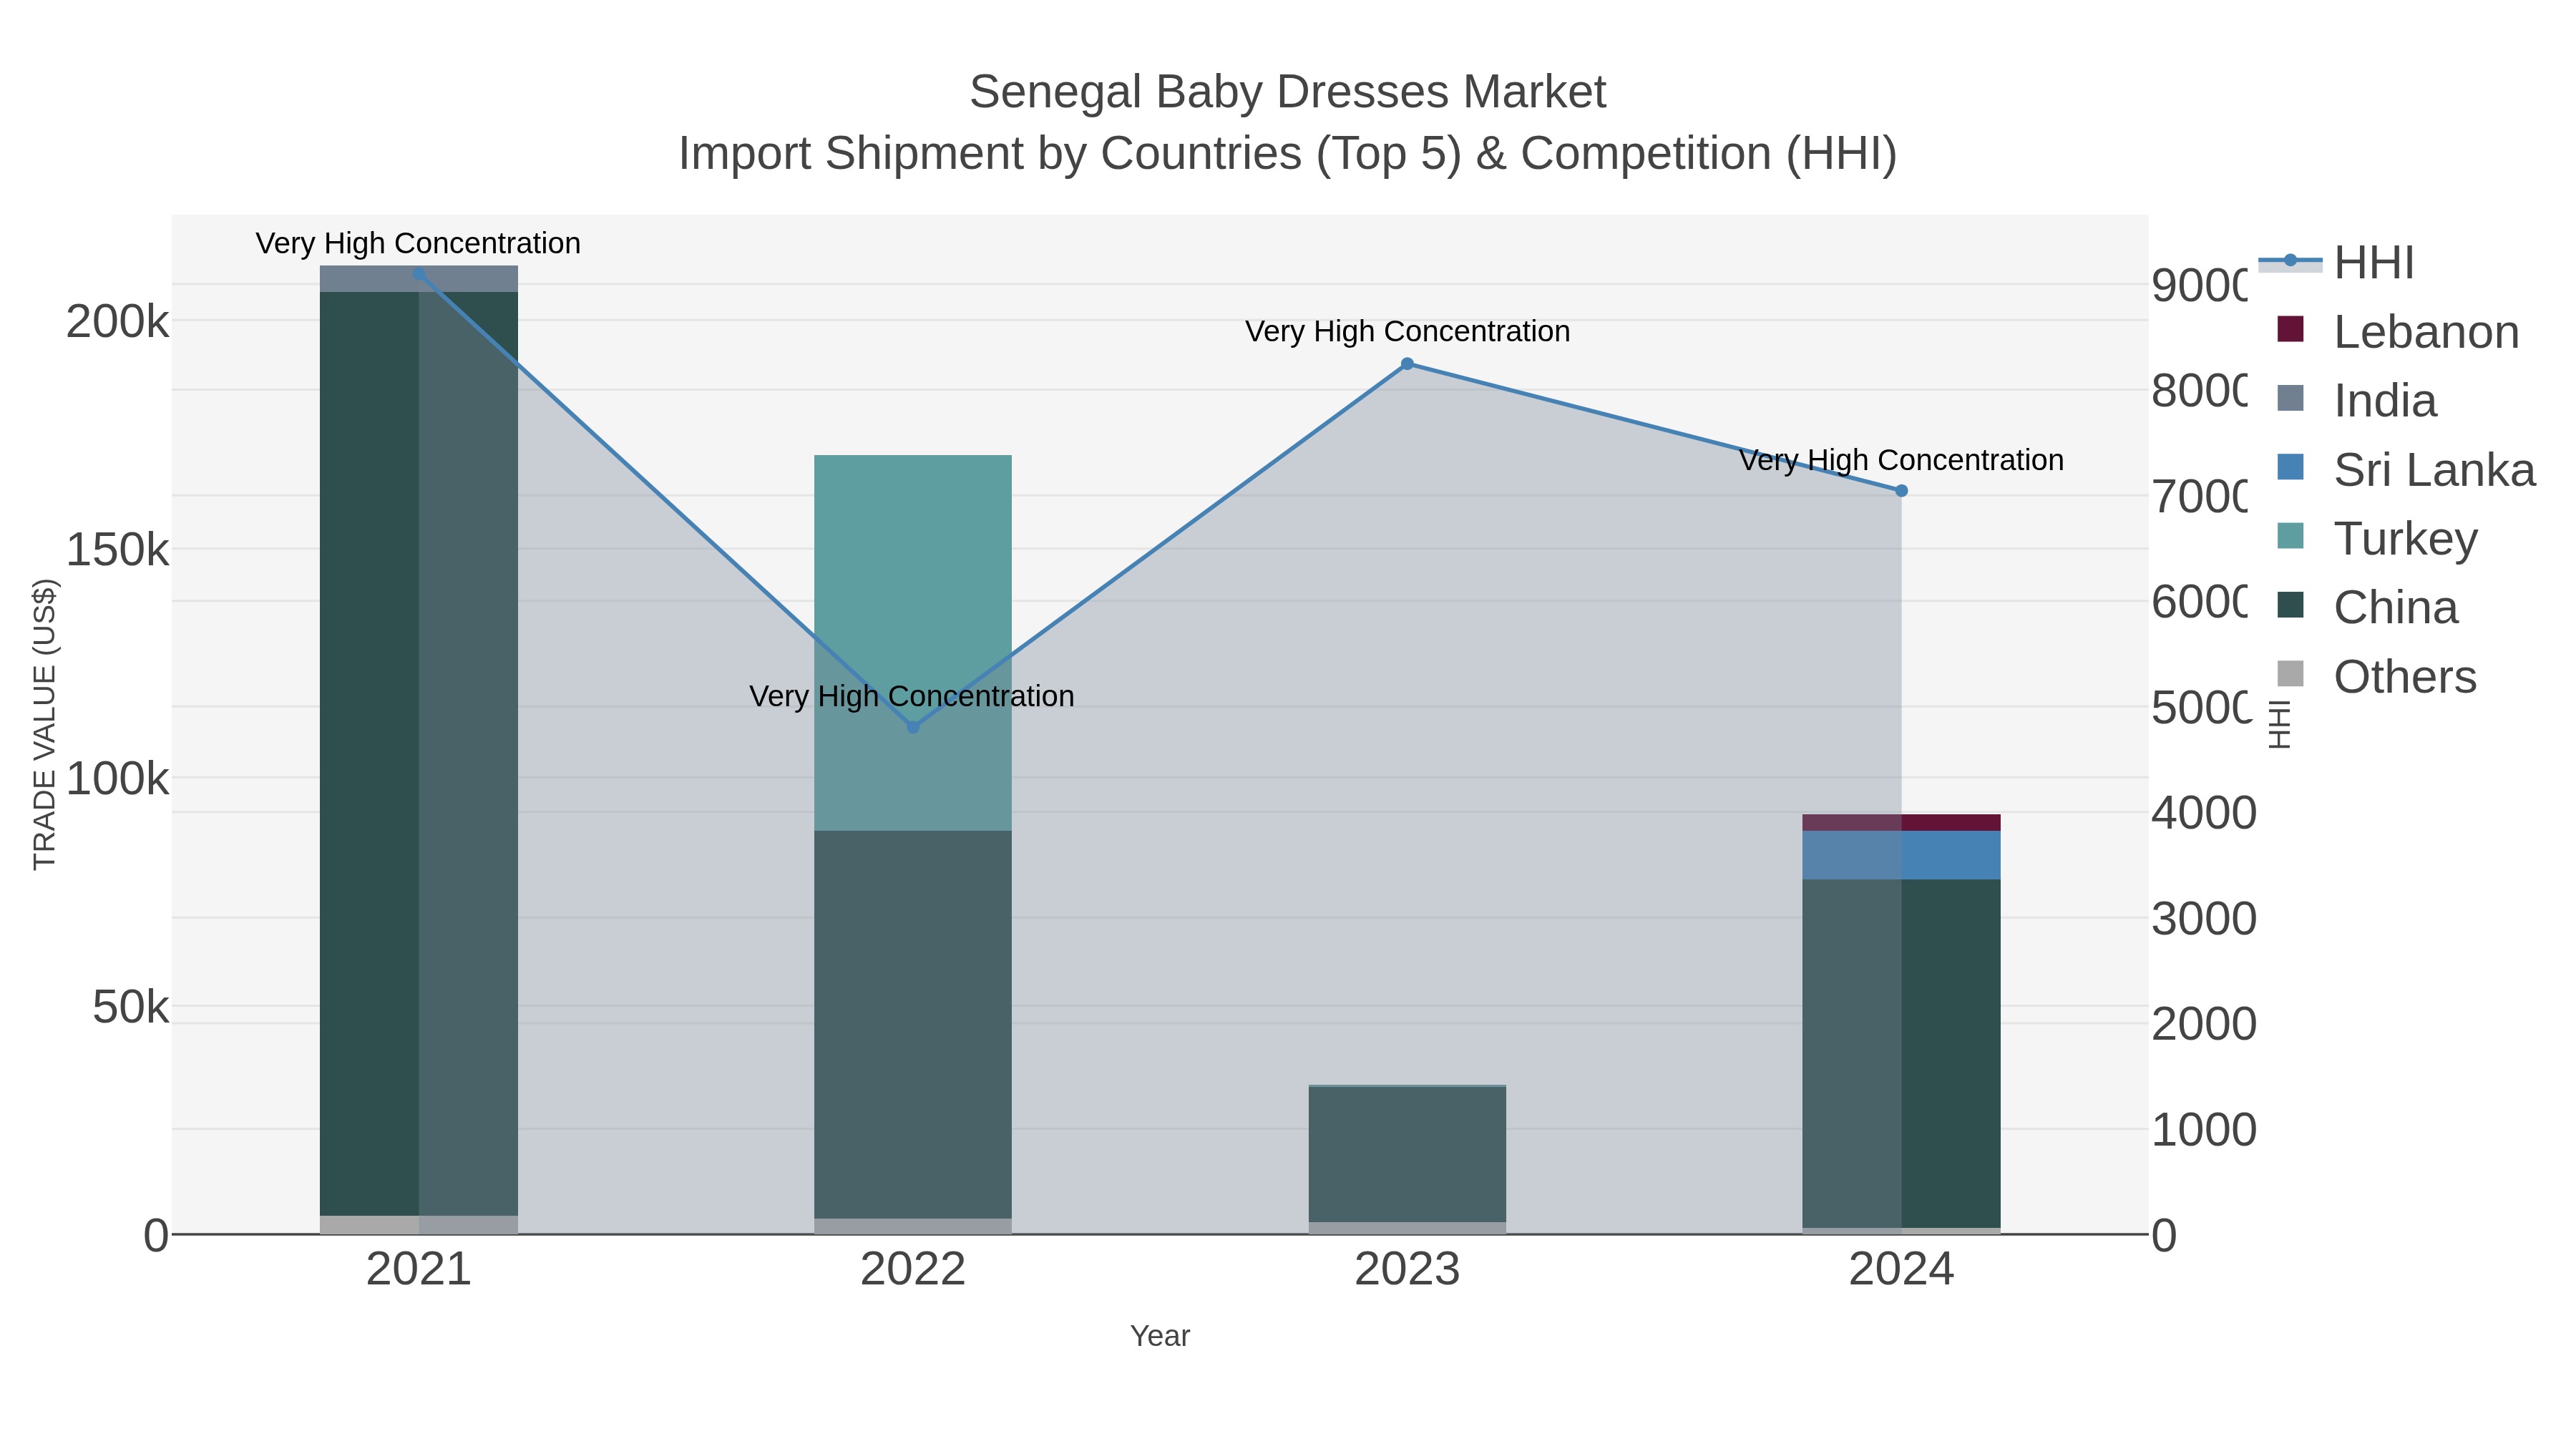This screenshot has width=2576, height=1449.
Task: Click the 2023 HHI data point
Action: point(1407,364)
